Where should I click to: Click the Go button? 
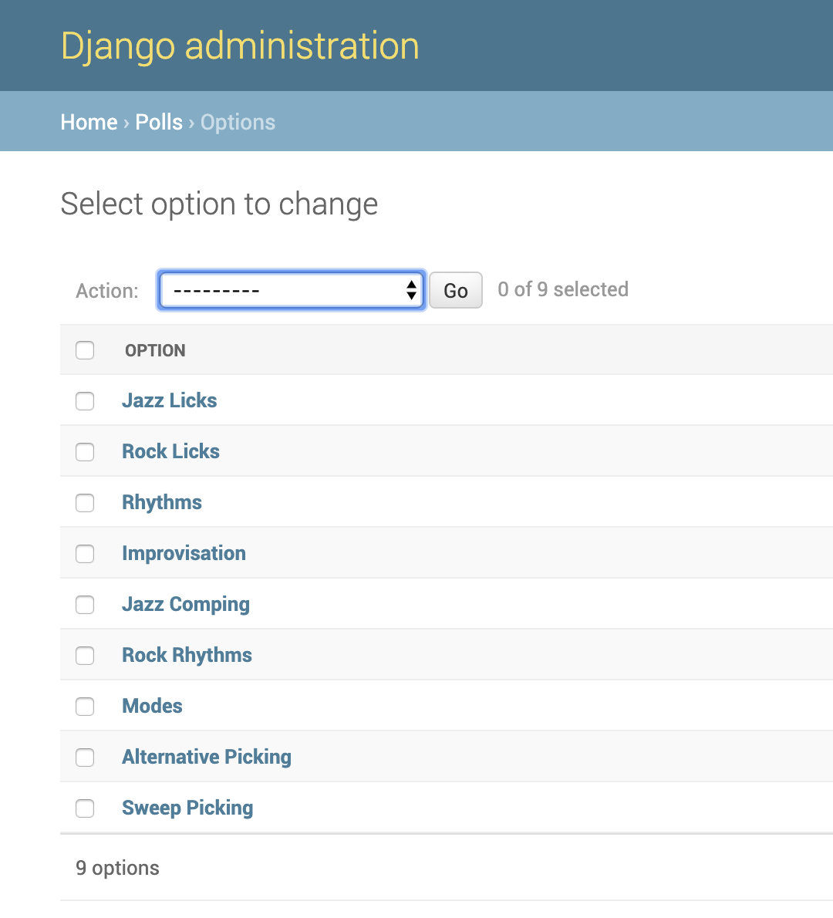click(455, 291)
